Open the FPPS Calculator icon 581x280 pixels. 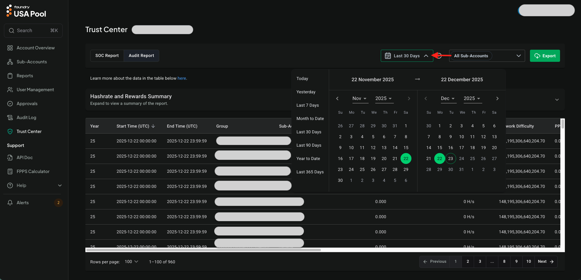[10, 172]
